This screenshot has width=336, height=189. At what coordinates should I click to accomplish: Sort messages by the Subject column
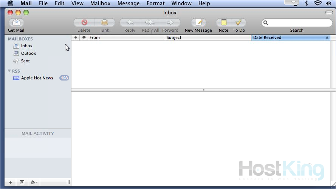208,37
